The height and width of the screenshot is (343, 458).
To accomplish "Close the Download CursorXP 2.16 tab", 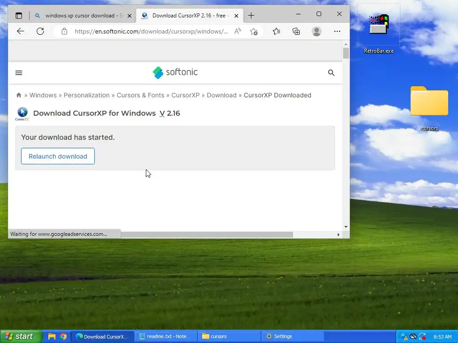I will click(x=236, y=16).
